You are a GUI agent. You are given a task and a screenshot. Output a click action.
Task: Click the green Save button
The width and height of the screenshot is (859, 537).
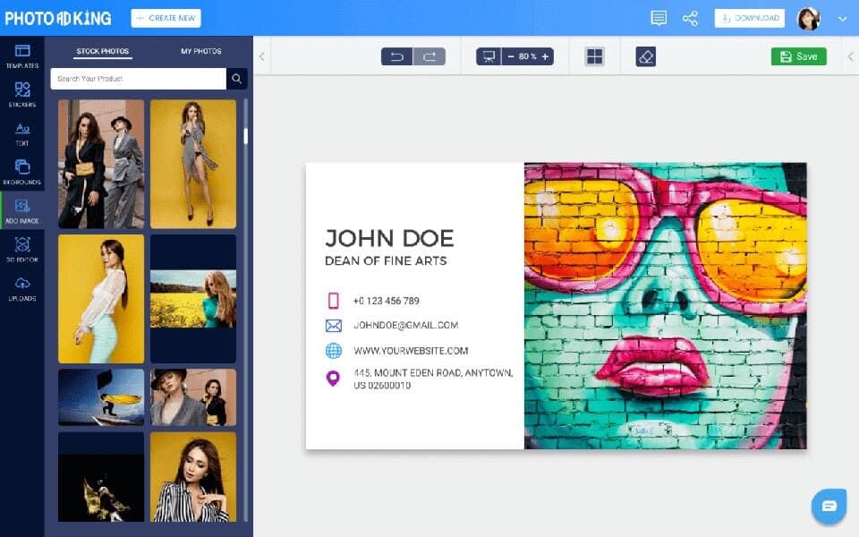[x=798, y=55]
